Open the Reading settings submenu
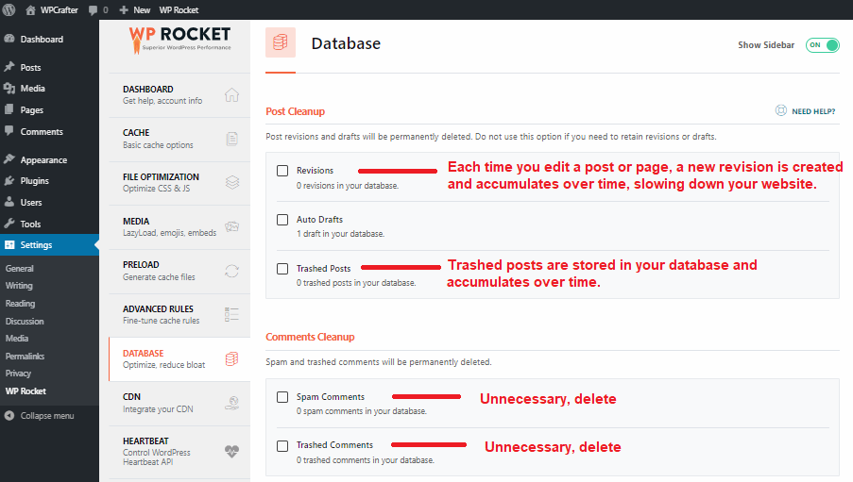The height and width of the screenshot is (482, 853). coord(20,303)
